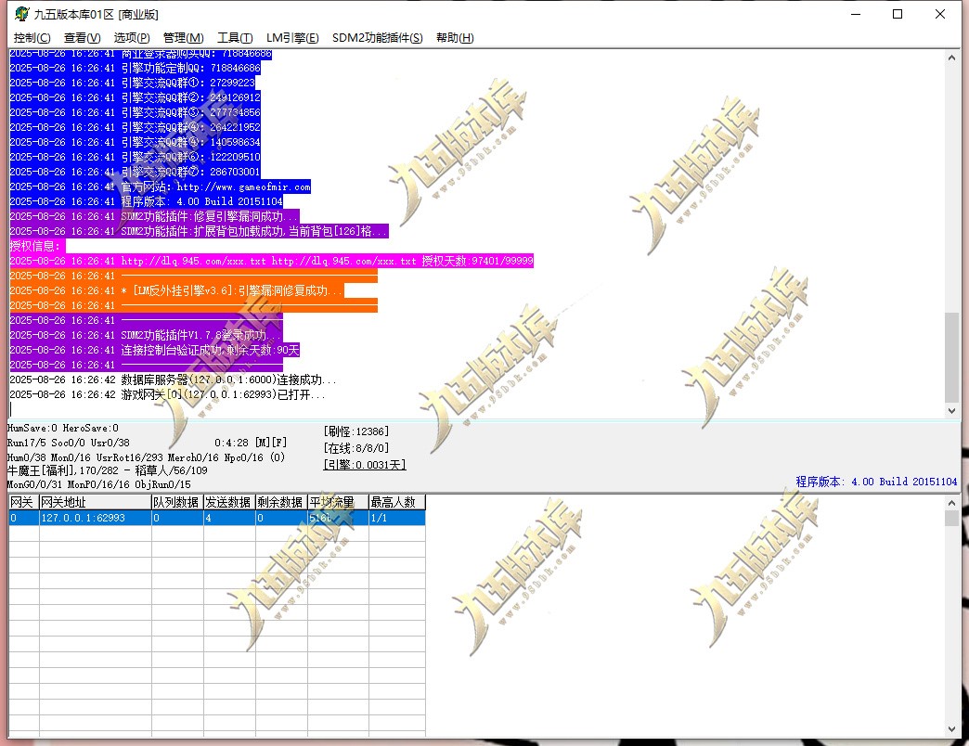Click the log panel scrollbar thumb
Image resolution: width=969 pixels, height=746 pixels.
tap(951, 357)
